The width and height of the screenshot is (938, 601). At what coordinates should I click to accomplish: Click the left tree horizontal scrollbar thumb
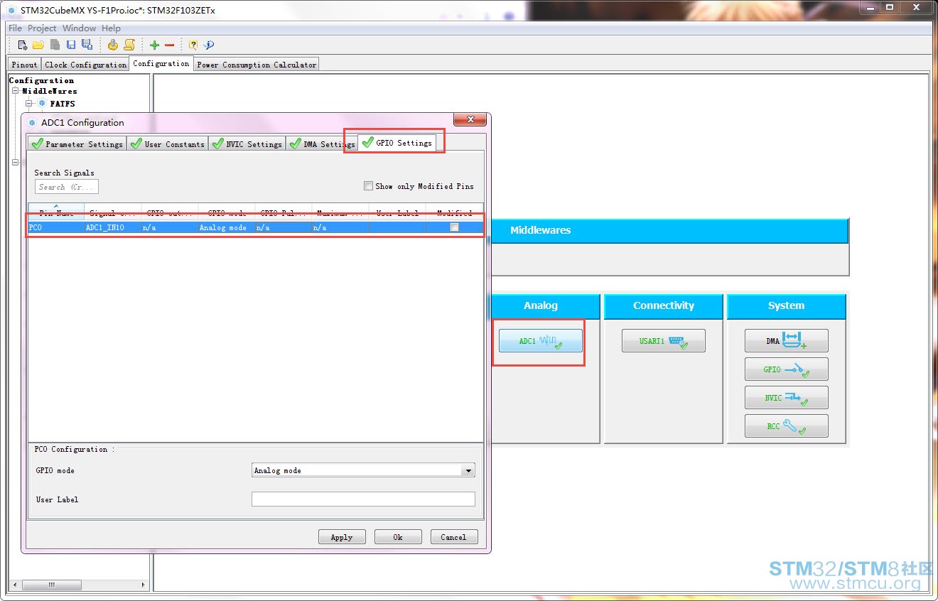tap(51, 585)
